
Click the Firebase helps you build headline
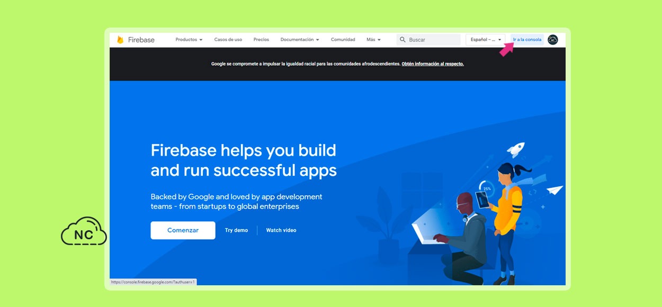click(244, 160)
